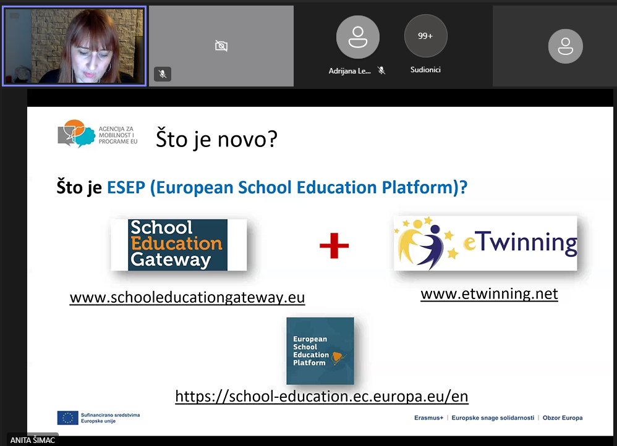This screenshot has width=617, height=446.
Task: Click the European School Education Platform logo
Action: pos(320,350)
